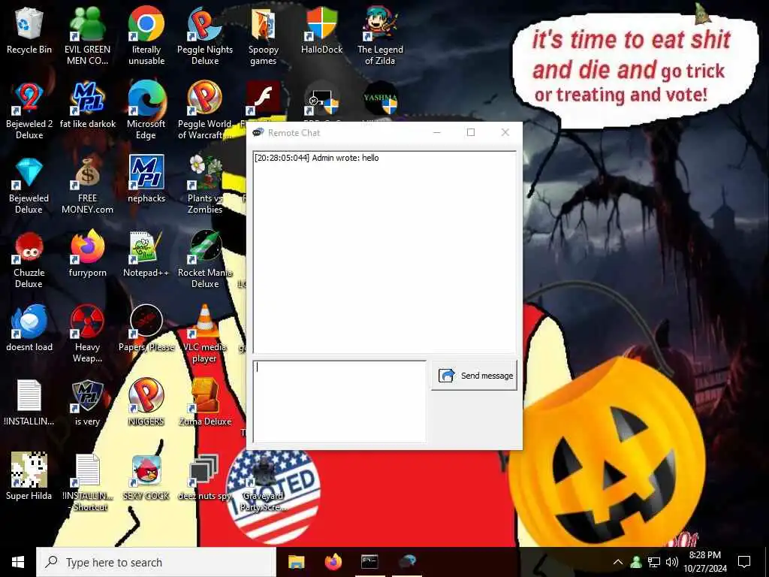769x577 pixels.
Task: Minimize the Remote Chat window
Action: pyautogui.click(x=436, y=132)
